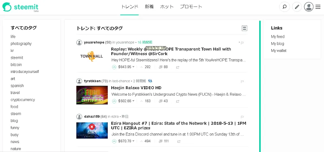Filter by the blog tag
Viewport: 324px width, 152px height.
click(14, 121)
